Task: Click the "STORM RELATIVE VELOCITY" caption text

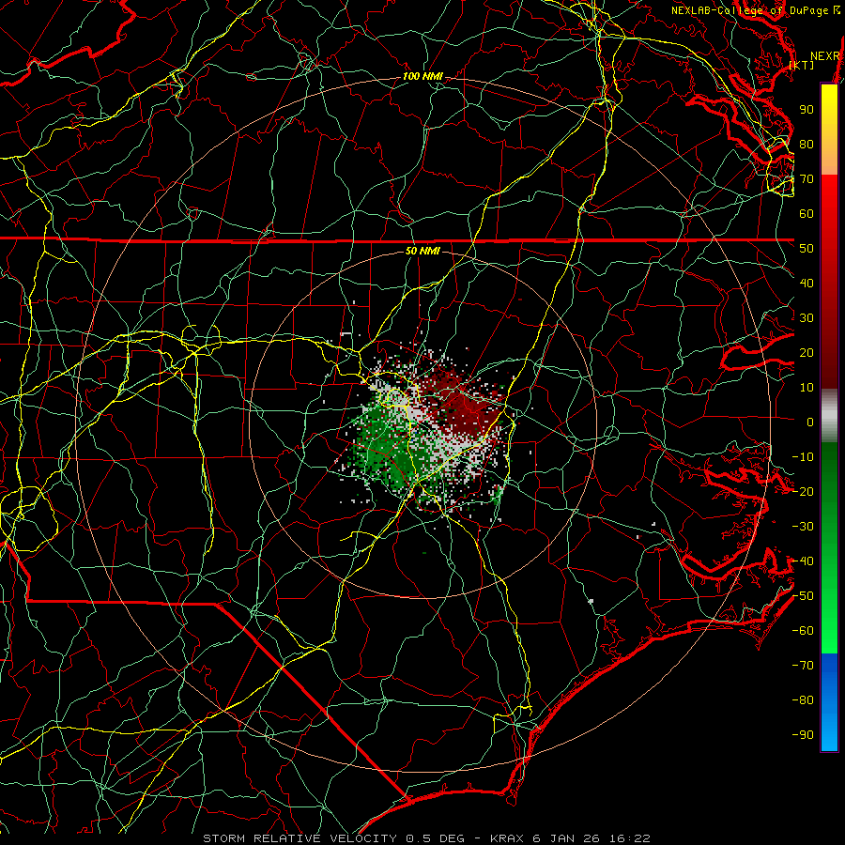Action: click(300, 838)
